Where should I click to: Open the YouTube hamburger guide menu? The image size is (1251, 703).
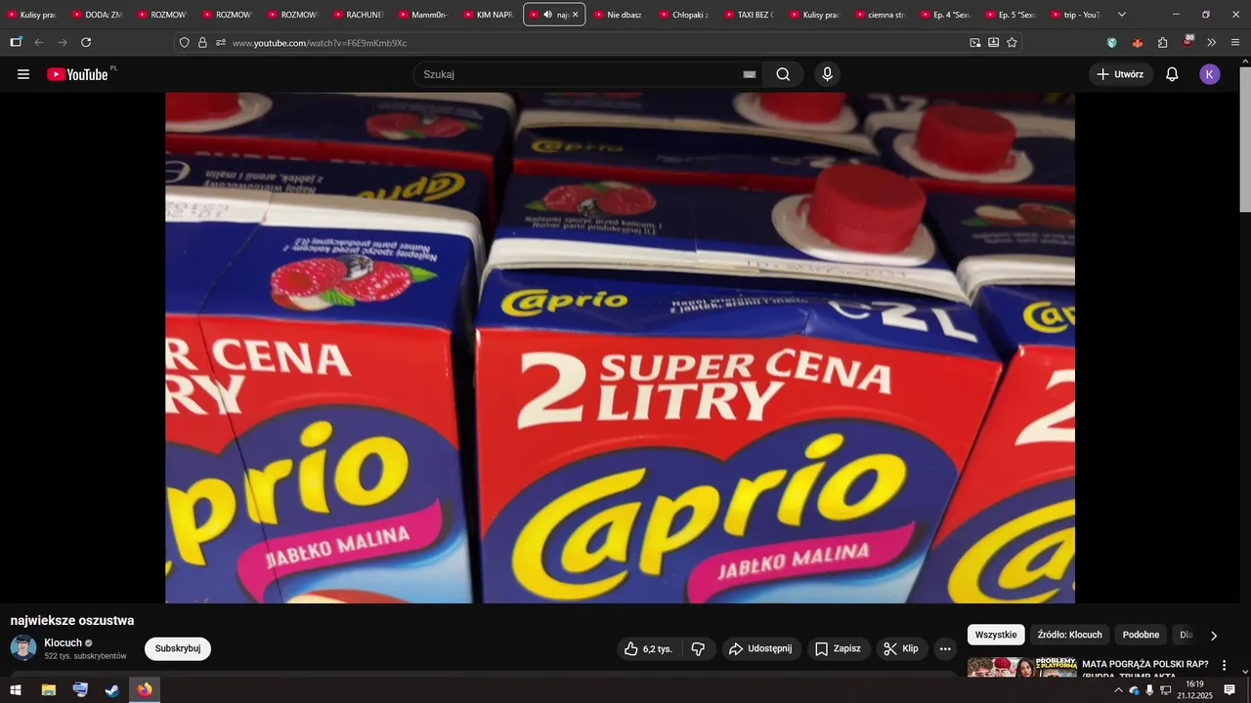click(23, 74)
